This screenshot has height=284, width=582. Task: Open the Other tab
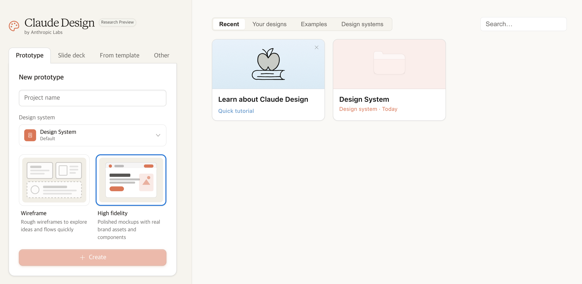pos(162,55)
